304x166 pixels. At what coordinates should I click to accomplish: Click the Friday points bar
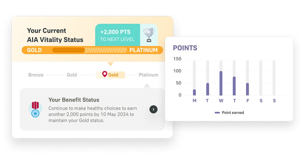[247, 89]
